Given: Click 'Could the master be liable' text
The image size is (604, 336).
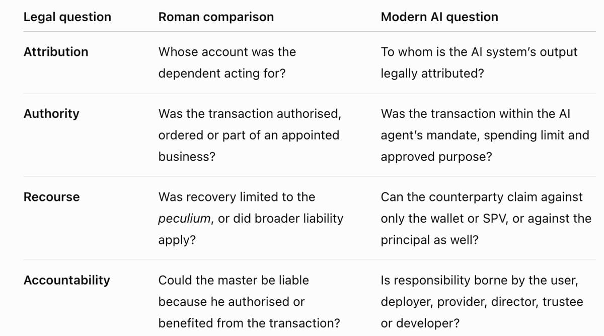Looking at the screenshot, I should [x=234, y=280].
